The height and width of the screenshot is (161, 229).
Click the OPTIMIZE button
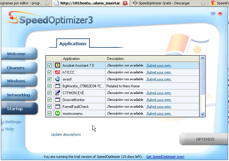click(204, 139)
